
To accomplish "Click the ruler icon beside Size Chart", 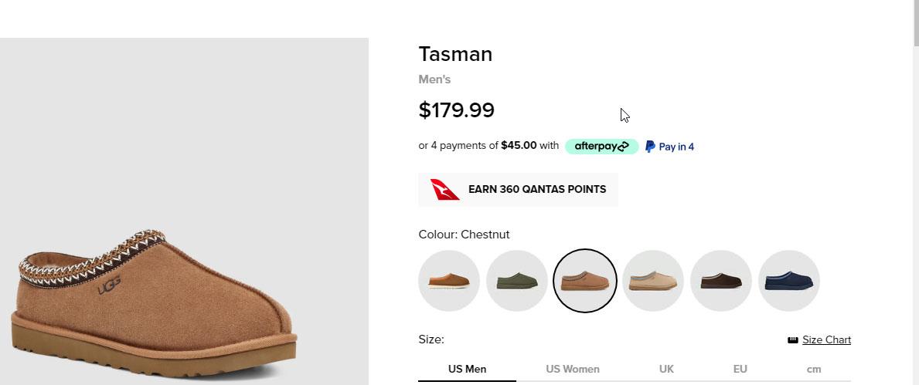I will (792, 340).
